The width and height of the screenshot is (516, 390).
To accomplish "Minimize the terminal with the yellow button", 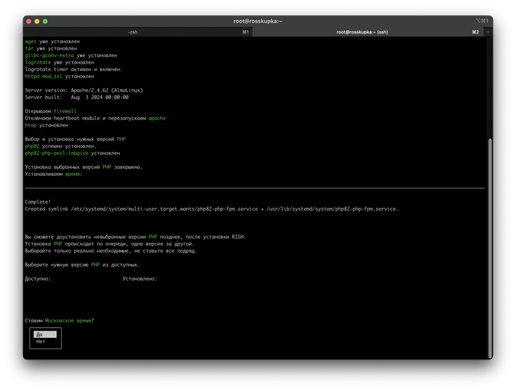I will [x=37, y=21].
